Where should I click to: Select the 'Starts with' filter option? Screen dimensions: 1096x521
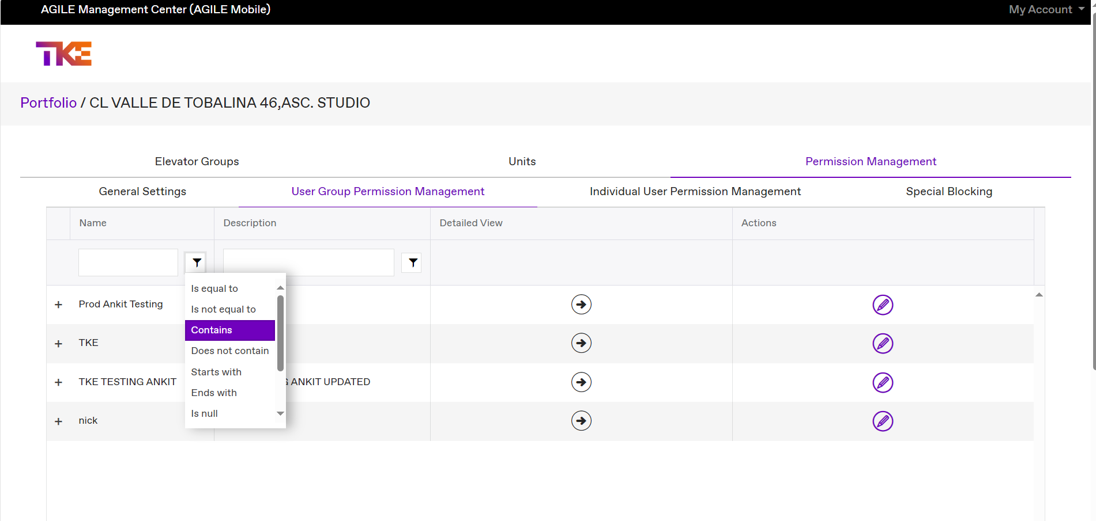pos(216,372)
